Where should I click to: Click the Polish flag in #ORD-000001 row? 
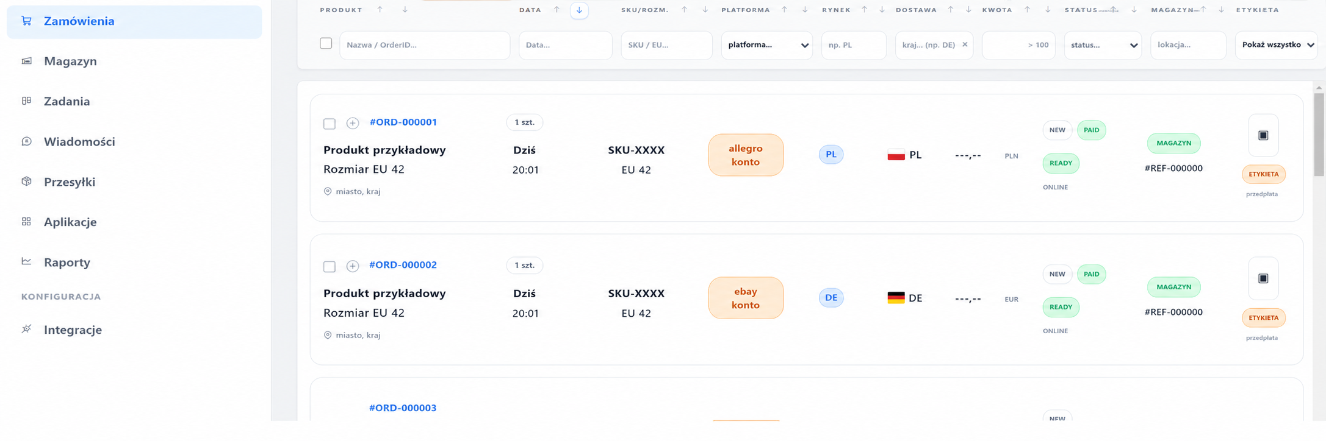click(896, 155)
